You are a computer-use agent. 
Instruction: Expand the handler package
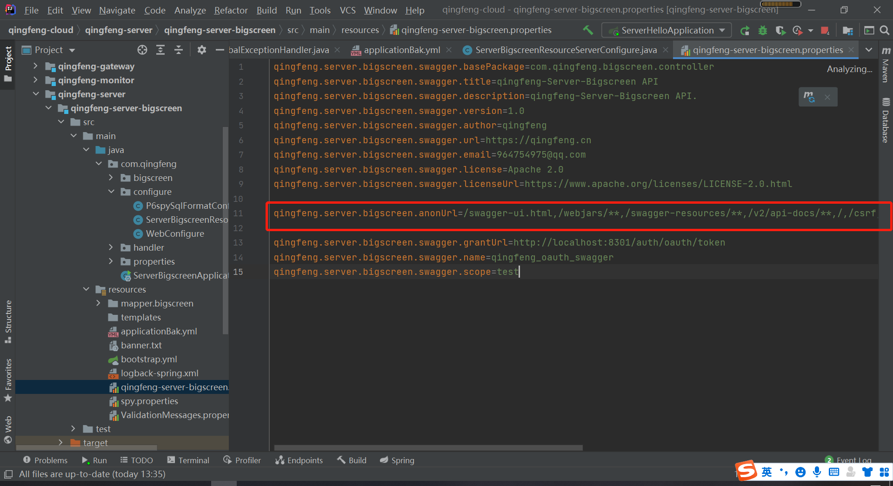point(111,248)
